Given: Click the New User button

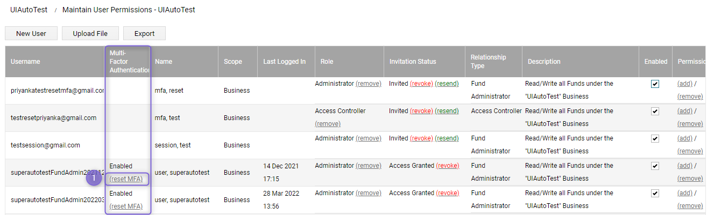Looking at the screenshot, I should pos(31,33).
